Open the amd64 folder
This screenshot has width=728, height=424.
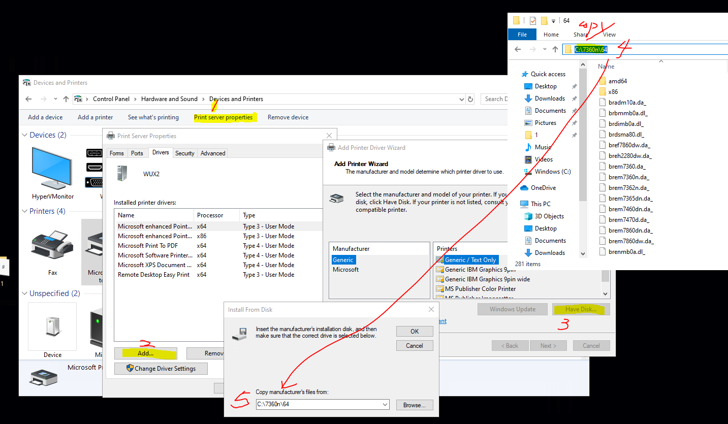click(618, 81)
